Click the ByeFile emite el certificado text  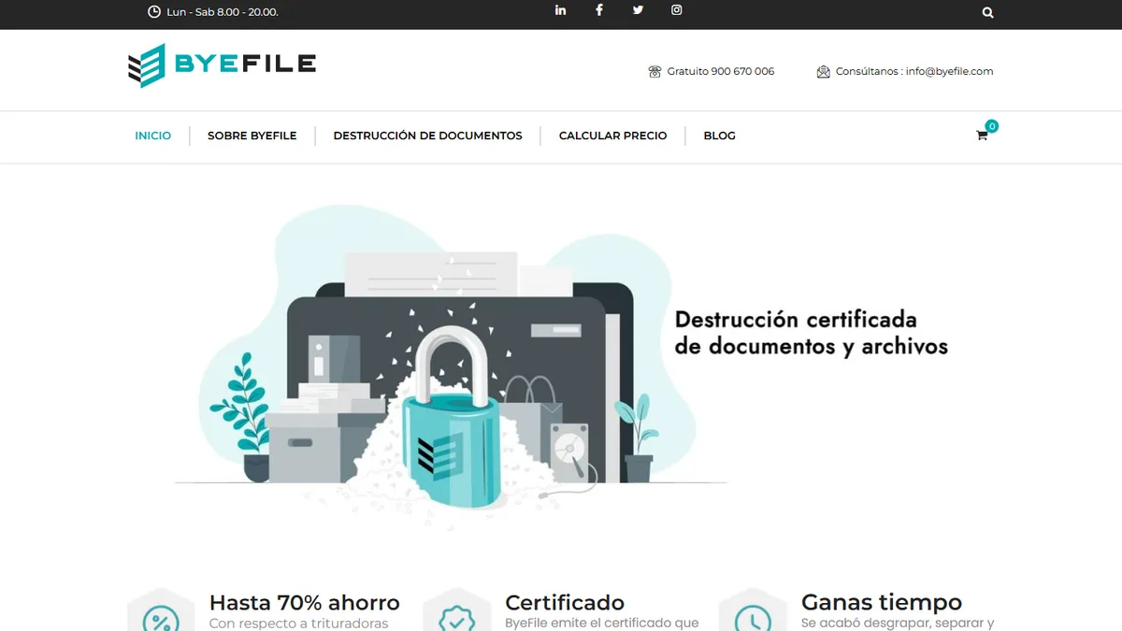(x=602, y=624)
